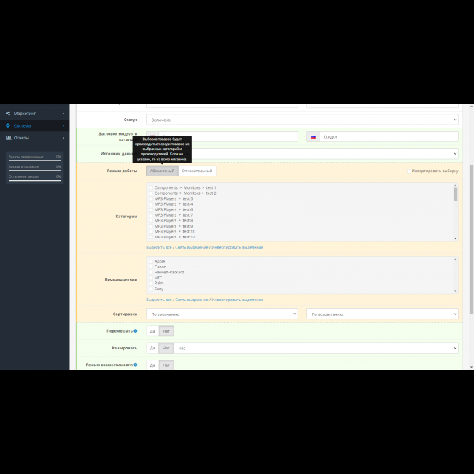Tick the Hewlett-Packard manufacturer checkbox
Image resolution: width=474 pixels, height=474 pixels.
(x=151, y=272)
